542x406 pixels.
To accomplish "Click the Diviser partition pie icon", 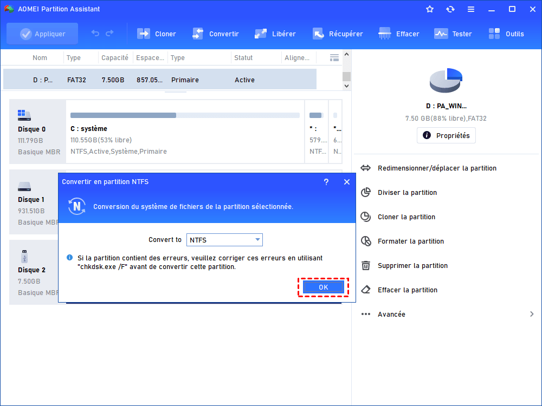I will tap(366, 192).
